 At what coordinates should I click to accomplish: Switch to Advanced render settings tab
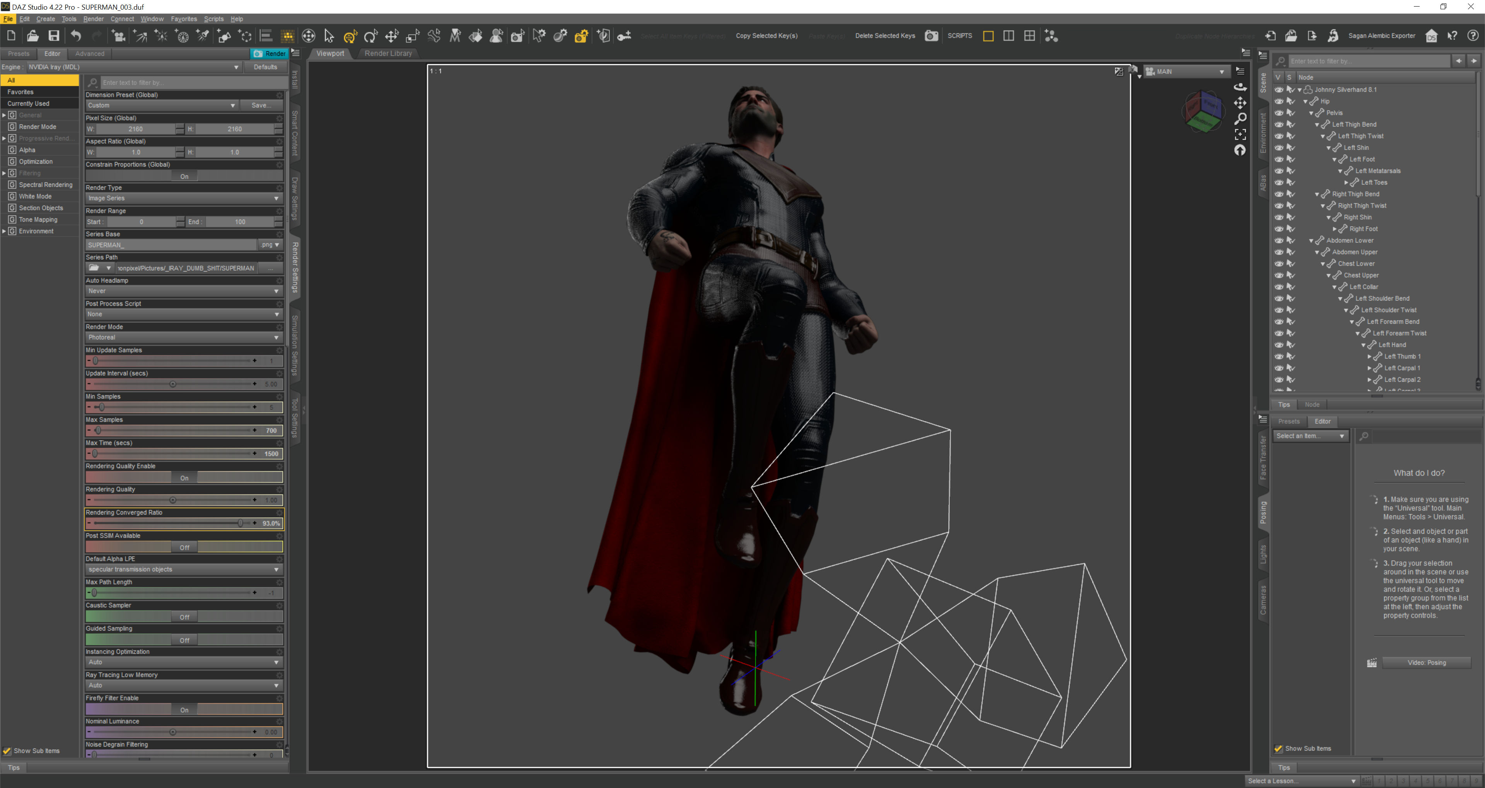click(90, 54)
